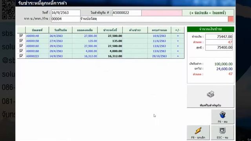
Task: Click due date 29/10/2563
Action: tap(160, 56)
